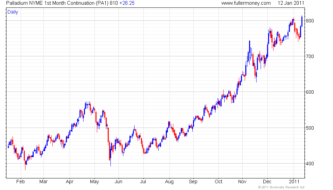Click the Sep month axis label
The width and height of the screenshot is (333, 190).
point(193,182)
